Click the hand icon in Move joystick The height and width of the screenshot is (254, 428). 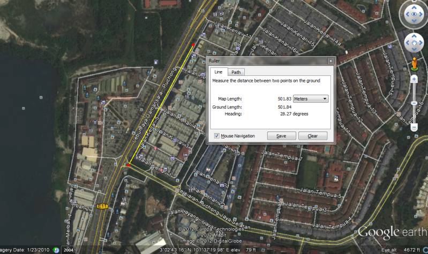click(414, 43)
